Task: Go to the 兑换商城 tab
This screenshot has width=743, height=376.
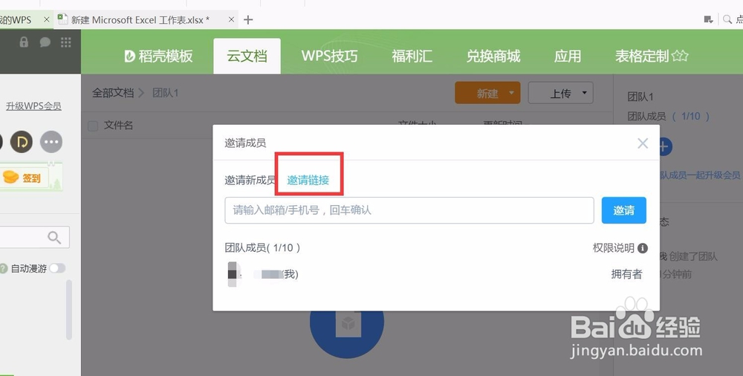Action: point(493,56)
